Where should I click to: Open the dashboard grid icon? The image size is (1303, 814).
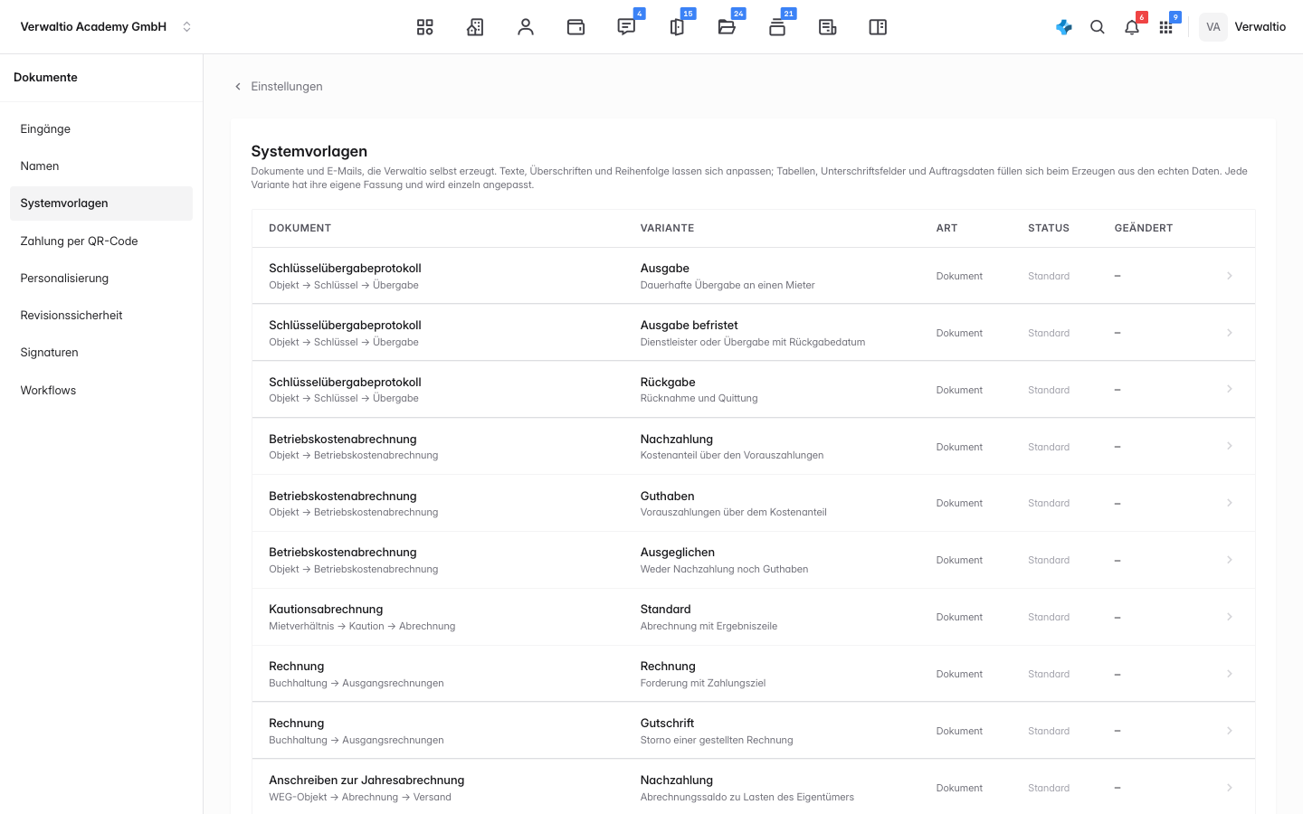[425, 27]
